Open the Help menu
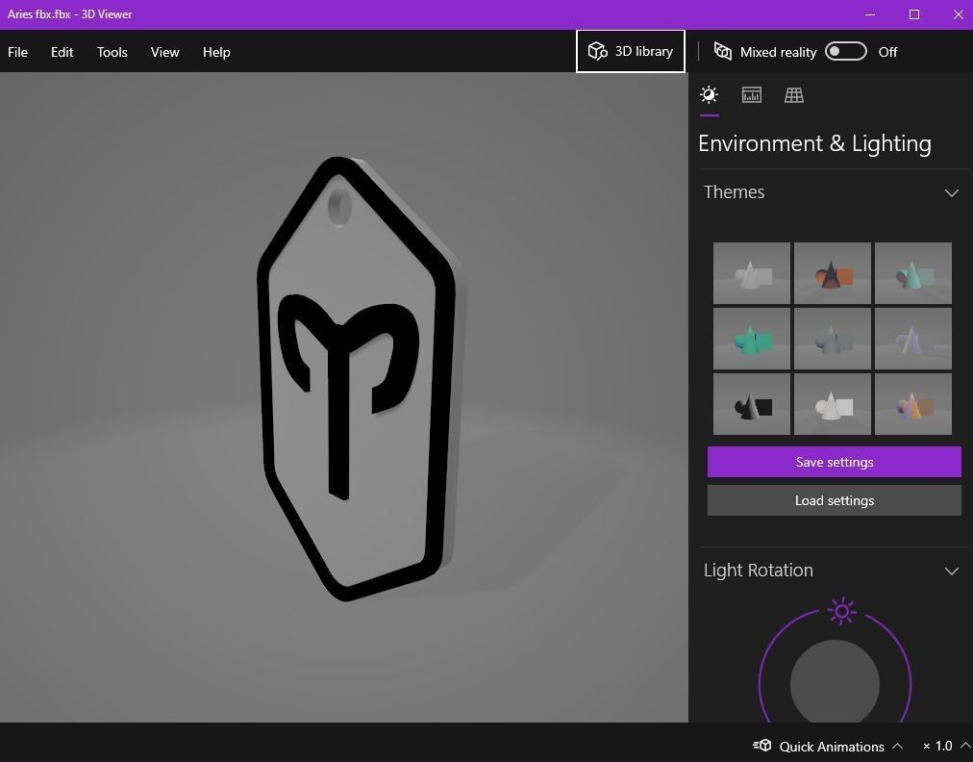973x762 pixels. coord(216,52)
